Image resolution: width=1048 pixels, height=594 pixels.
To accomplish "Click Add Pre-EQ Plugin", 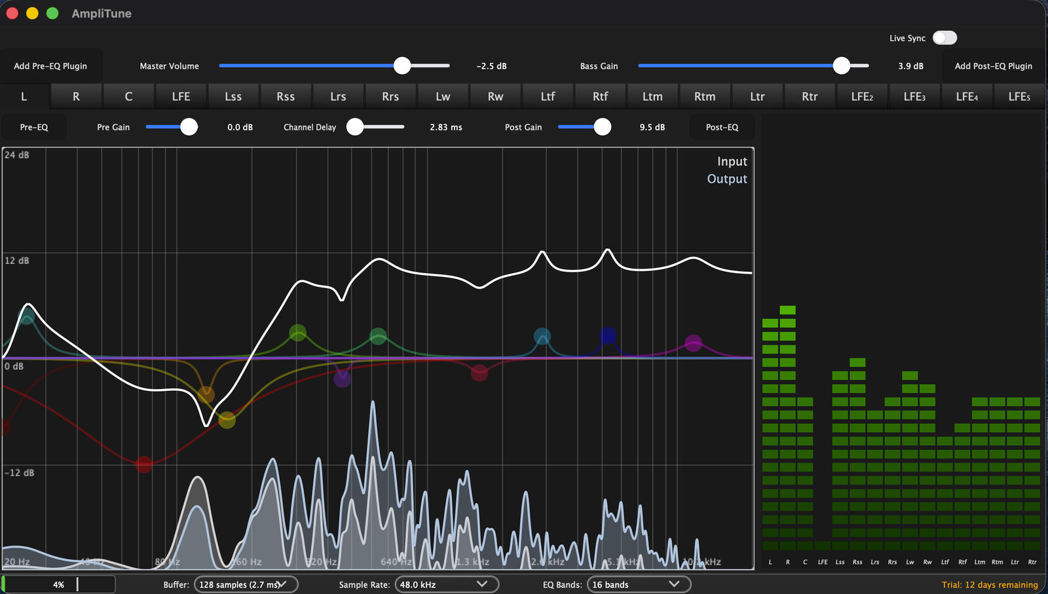I will click(50, 66).
